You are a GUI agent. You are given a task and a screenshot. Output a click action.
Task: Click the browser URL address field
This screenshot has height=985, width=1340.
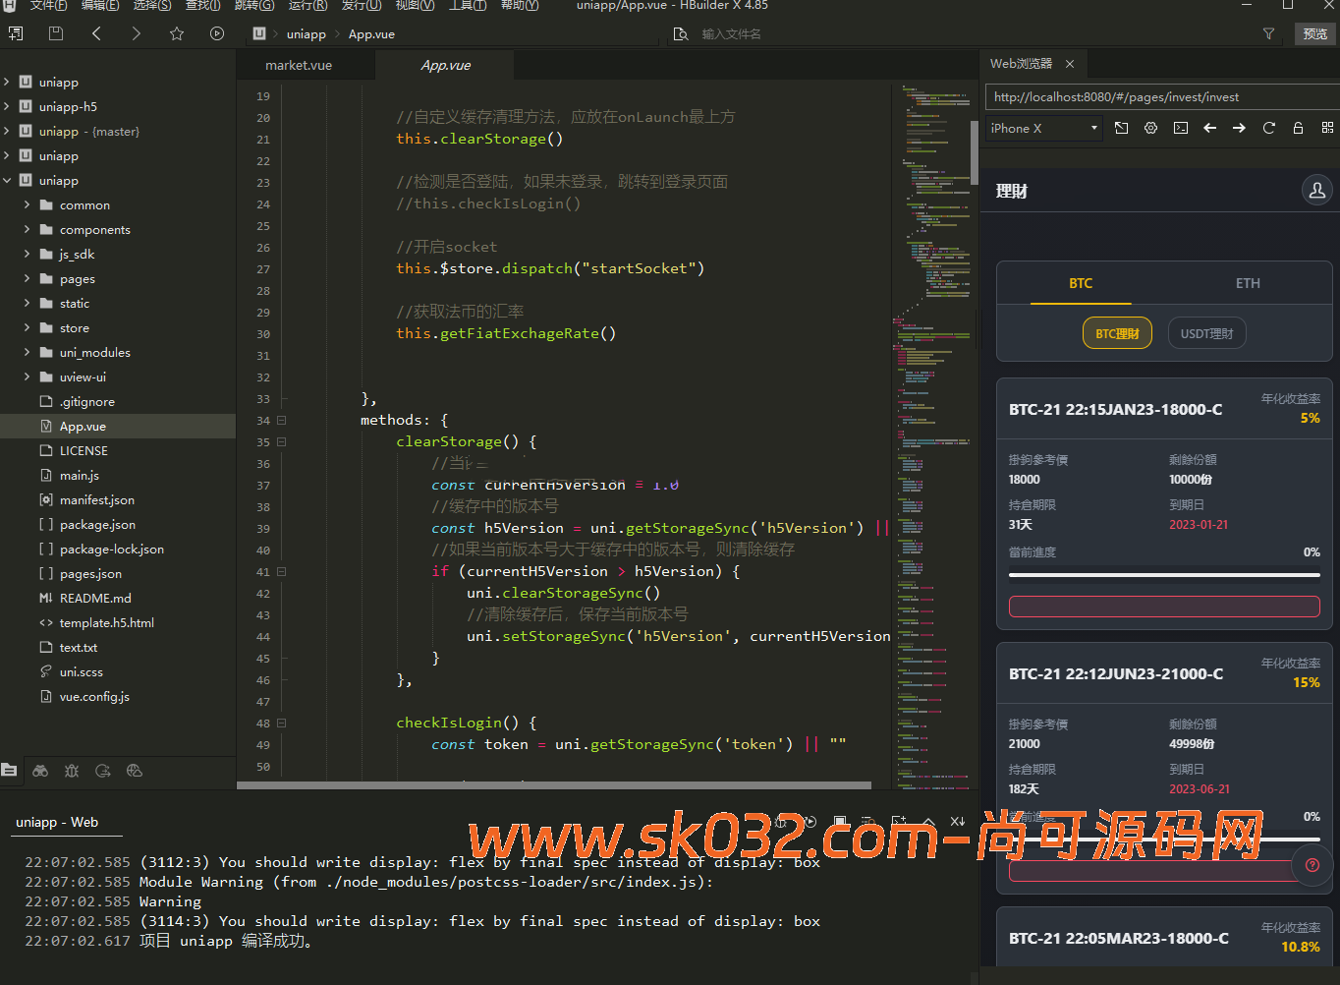(1159, 96)
